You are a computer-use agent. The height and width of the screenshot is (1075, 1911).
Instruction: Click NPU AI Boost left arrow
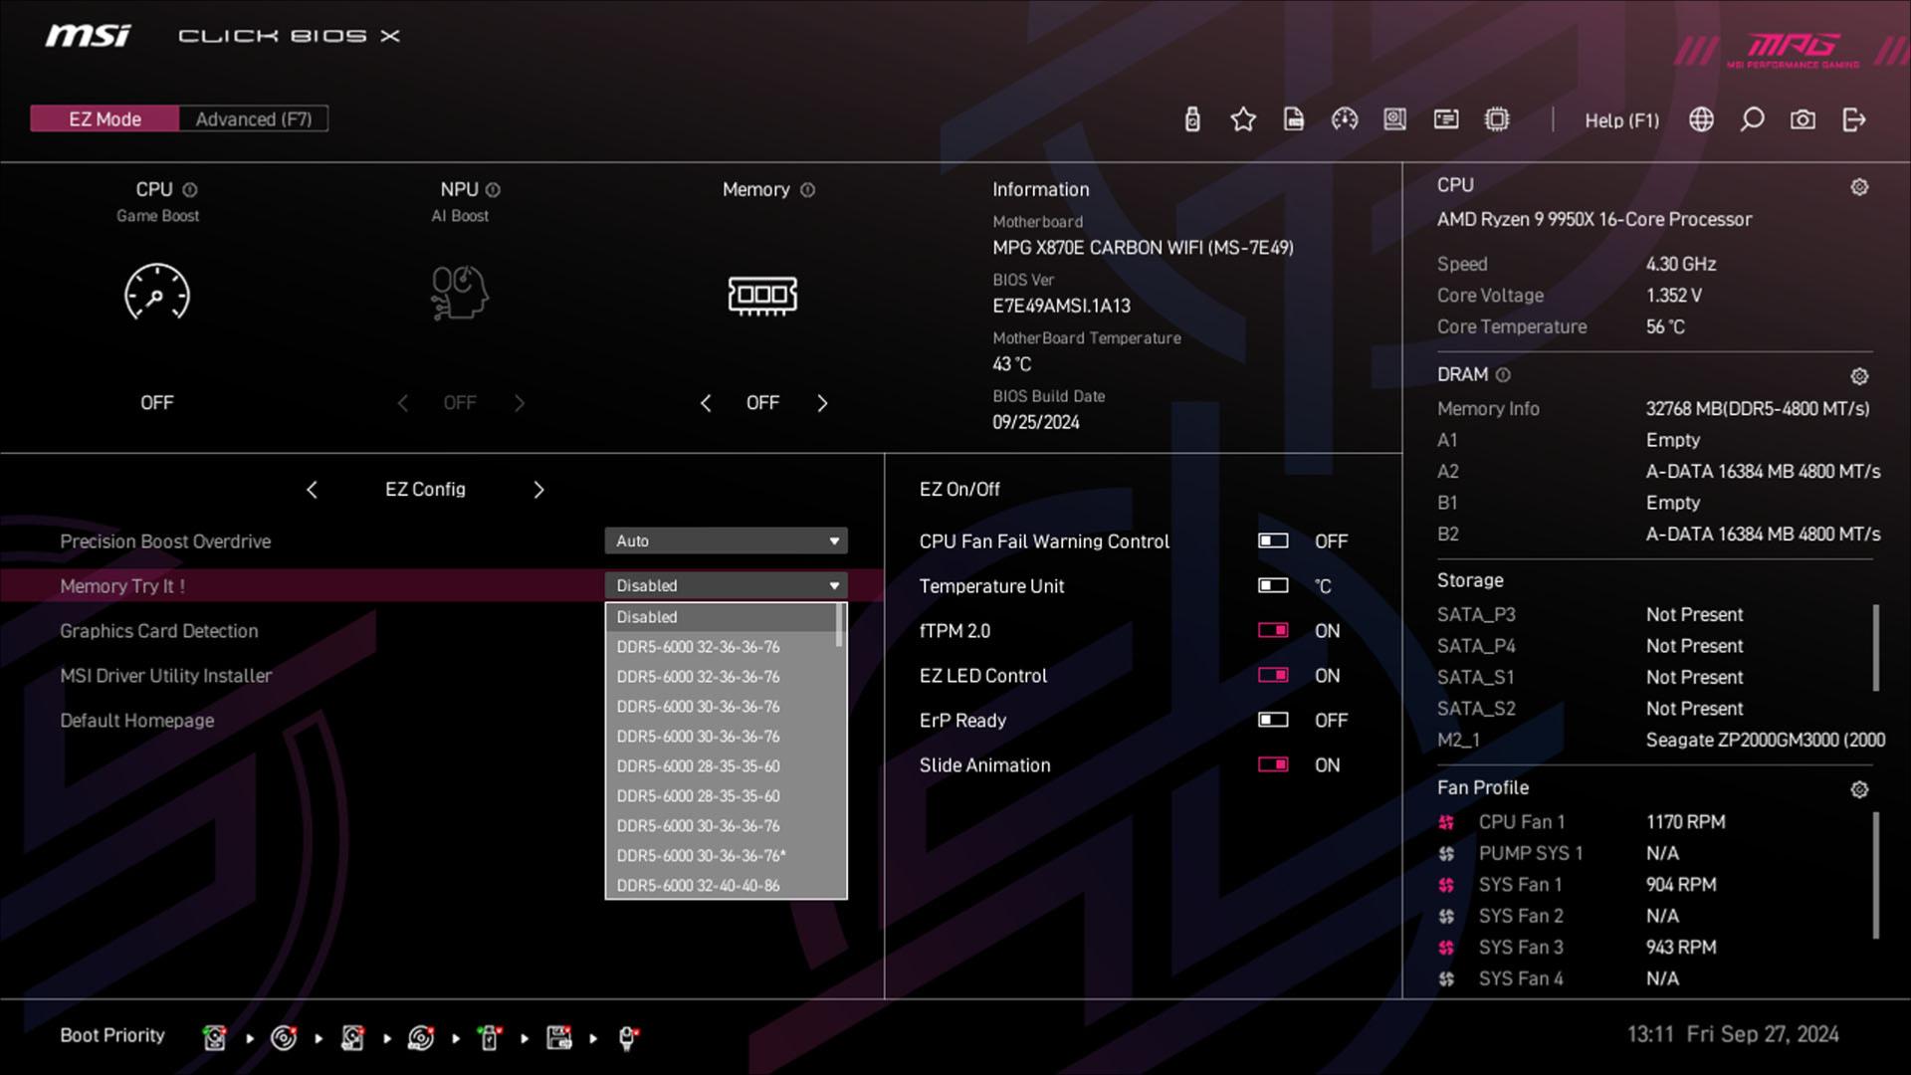point(402,403)
